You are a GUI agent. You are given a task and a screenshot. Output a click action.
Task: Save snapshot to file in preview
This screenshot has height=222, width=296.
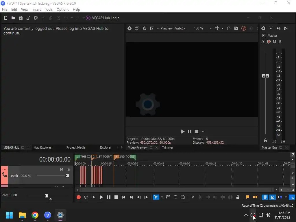[x=236, y=28]
